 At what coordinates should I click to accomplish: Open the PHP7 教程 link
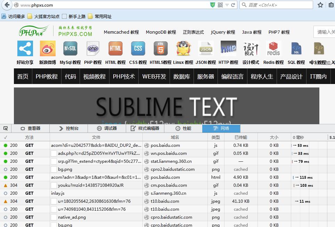[280, 32]
